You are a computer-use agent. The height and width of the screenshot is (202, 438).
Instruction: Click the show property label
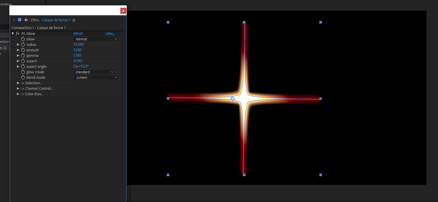click(31, 39)
